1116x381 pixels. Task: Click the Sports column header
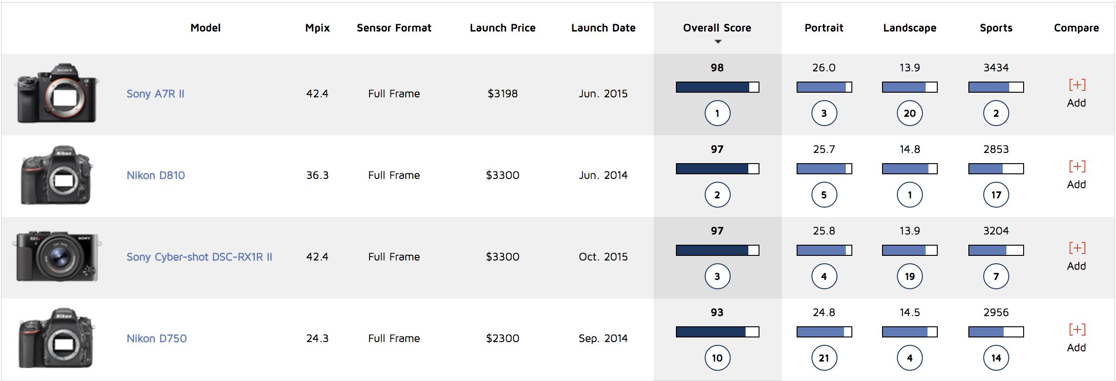996,28
